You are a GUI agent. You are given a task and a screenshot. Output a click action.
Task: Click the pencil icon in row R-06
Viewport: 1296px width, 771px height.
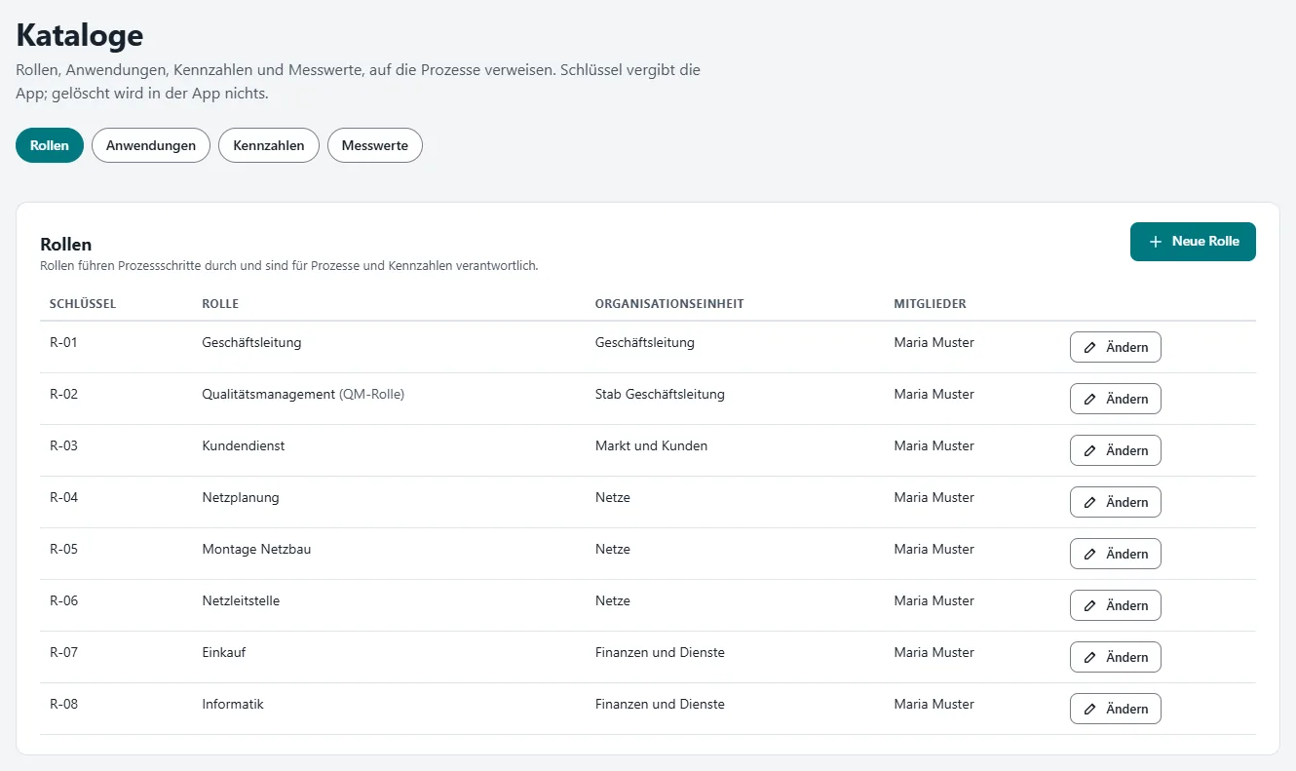click(x=1090, y=605)
